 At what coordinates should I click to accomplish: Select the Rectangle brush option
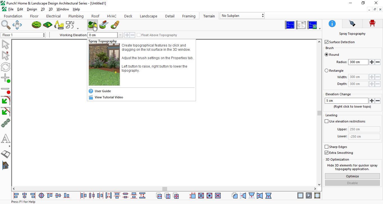(326, 71)
